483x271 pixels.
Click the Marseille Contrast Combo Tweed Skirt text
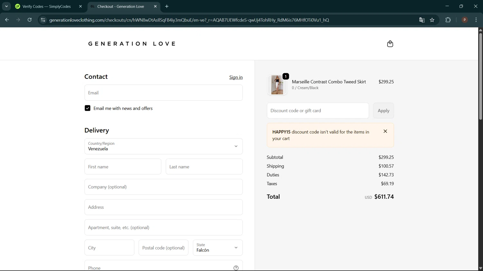[329, 82]
